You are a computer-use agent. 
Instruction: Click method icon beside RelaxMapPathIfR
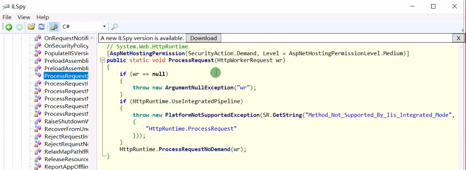coord(38,152)
